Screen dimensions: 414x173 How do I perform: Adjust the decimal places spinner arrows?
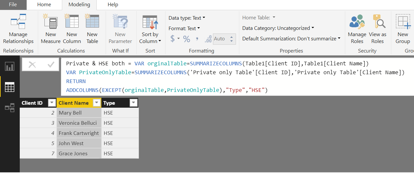tap(232, 39)
